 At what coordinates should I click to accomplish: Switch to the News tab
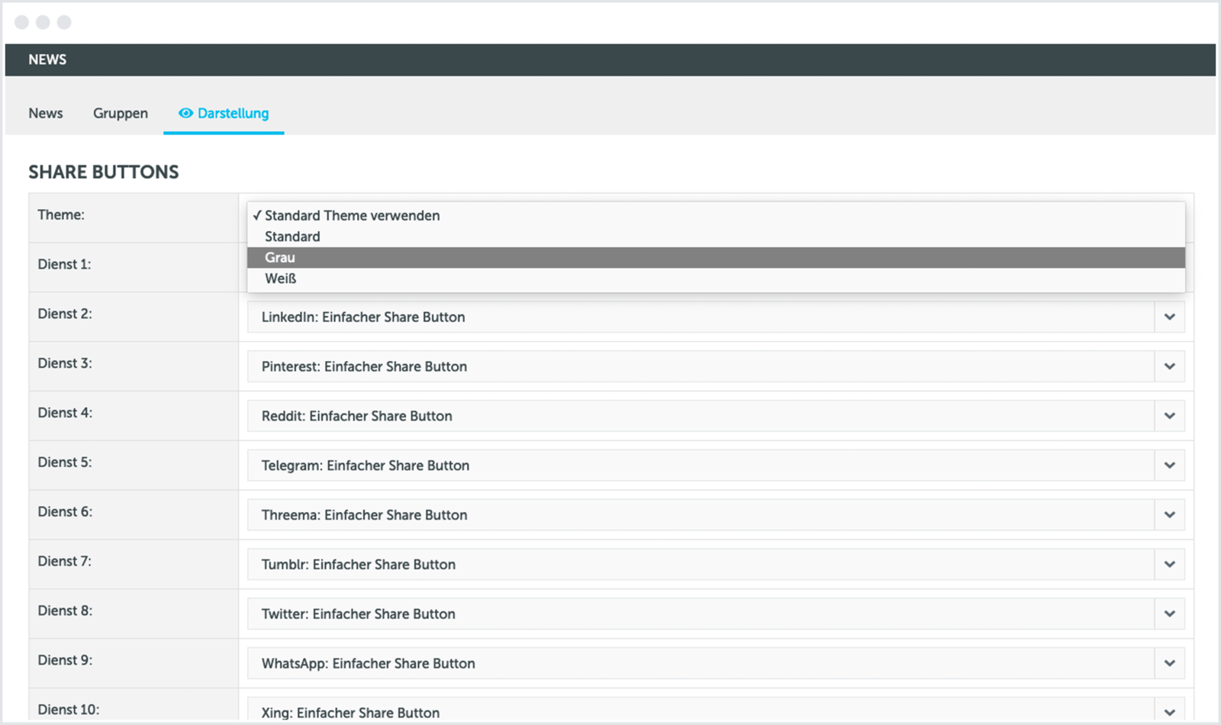46,113
